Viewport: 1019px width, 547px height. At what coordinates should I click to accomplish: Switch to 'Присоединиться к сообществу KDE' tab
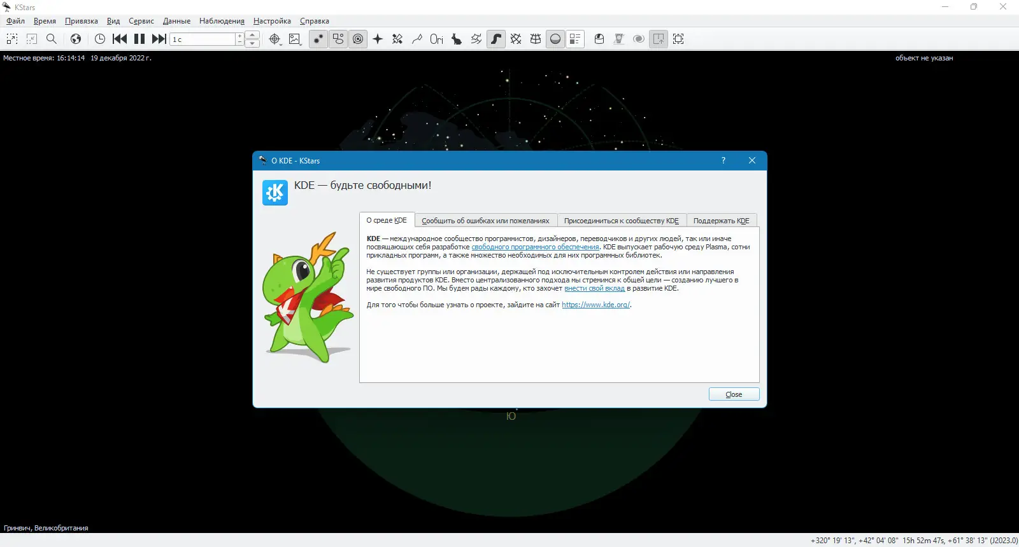pos(622,221)
